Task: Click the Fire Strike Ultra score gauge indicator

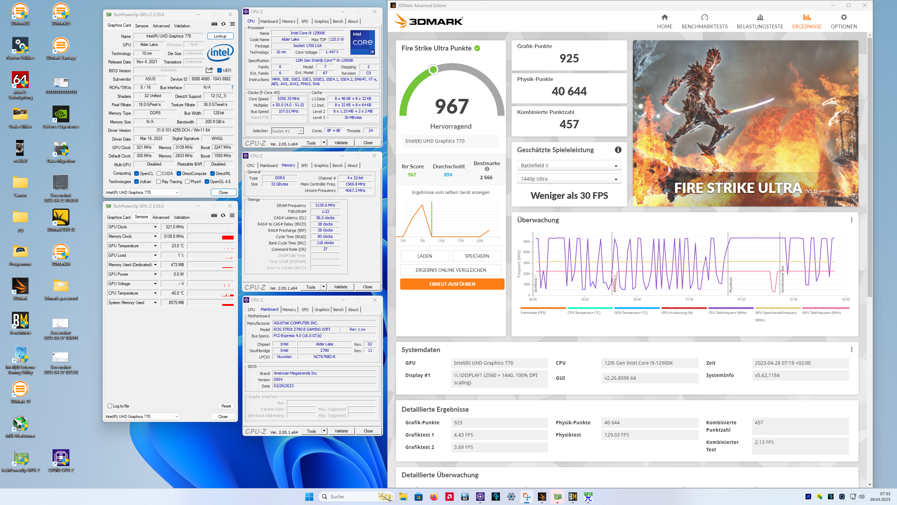Action: coord(433,69)
